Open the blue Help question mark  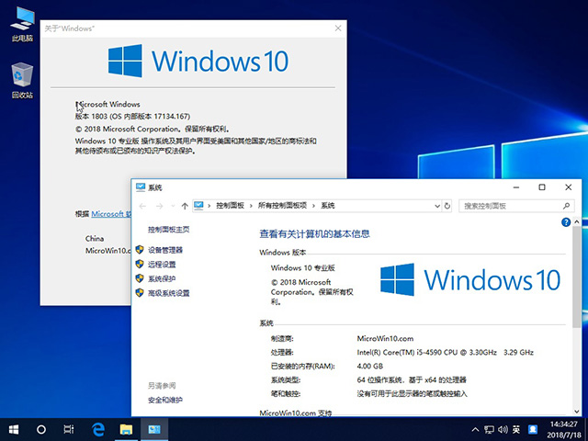pos(566,222)
